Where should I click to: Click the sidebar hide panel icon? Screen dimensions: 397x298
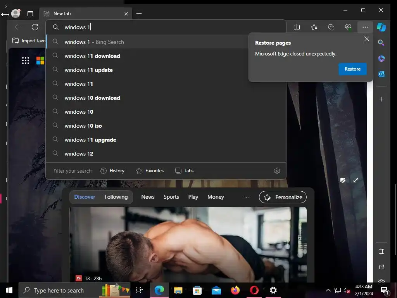pyautogui.click(x=381, y=251)
